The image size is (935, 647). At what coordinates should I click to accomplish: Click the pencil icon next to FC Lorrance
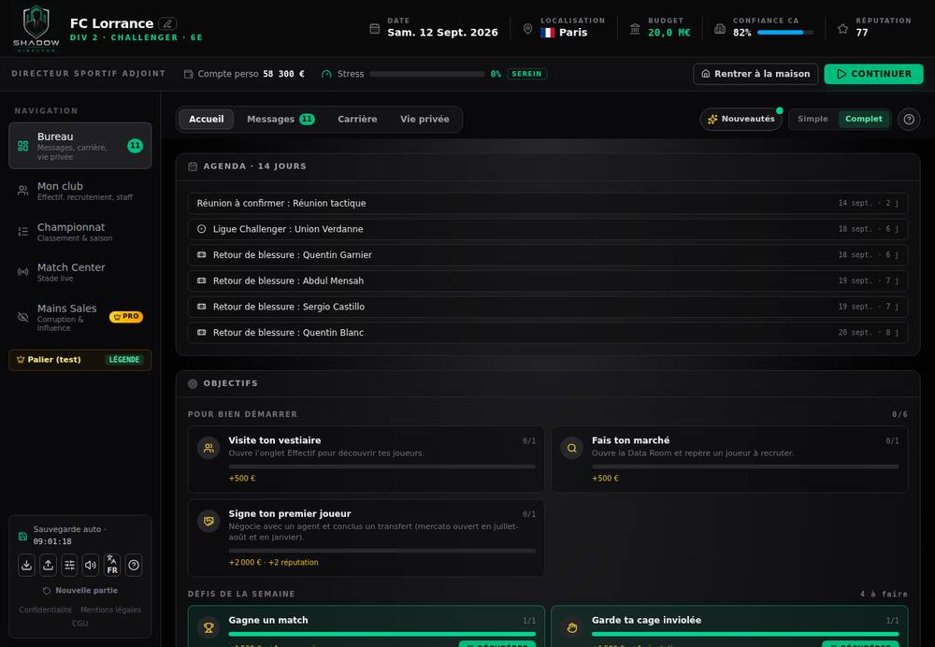[x=167, y=24]
